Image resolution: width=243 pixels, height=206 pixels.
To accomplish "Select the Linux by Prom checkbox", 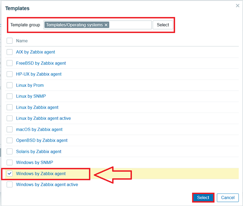I will coord(10,85).
